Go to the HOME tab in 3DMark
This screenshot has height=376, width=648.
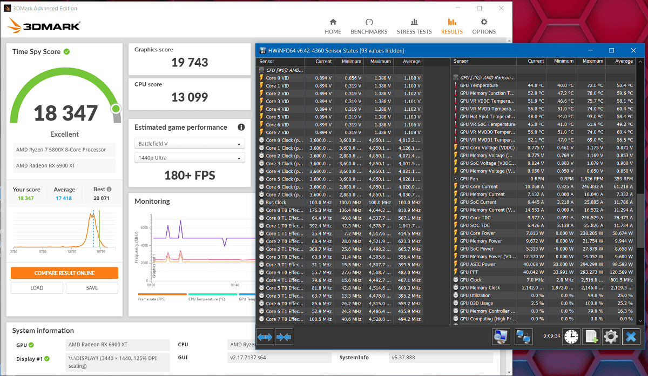click(x=333, y=26)
